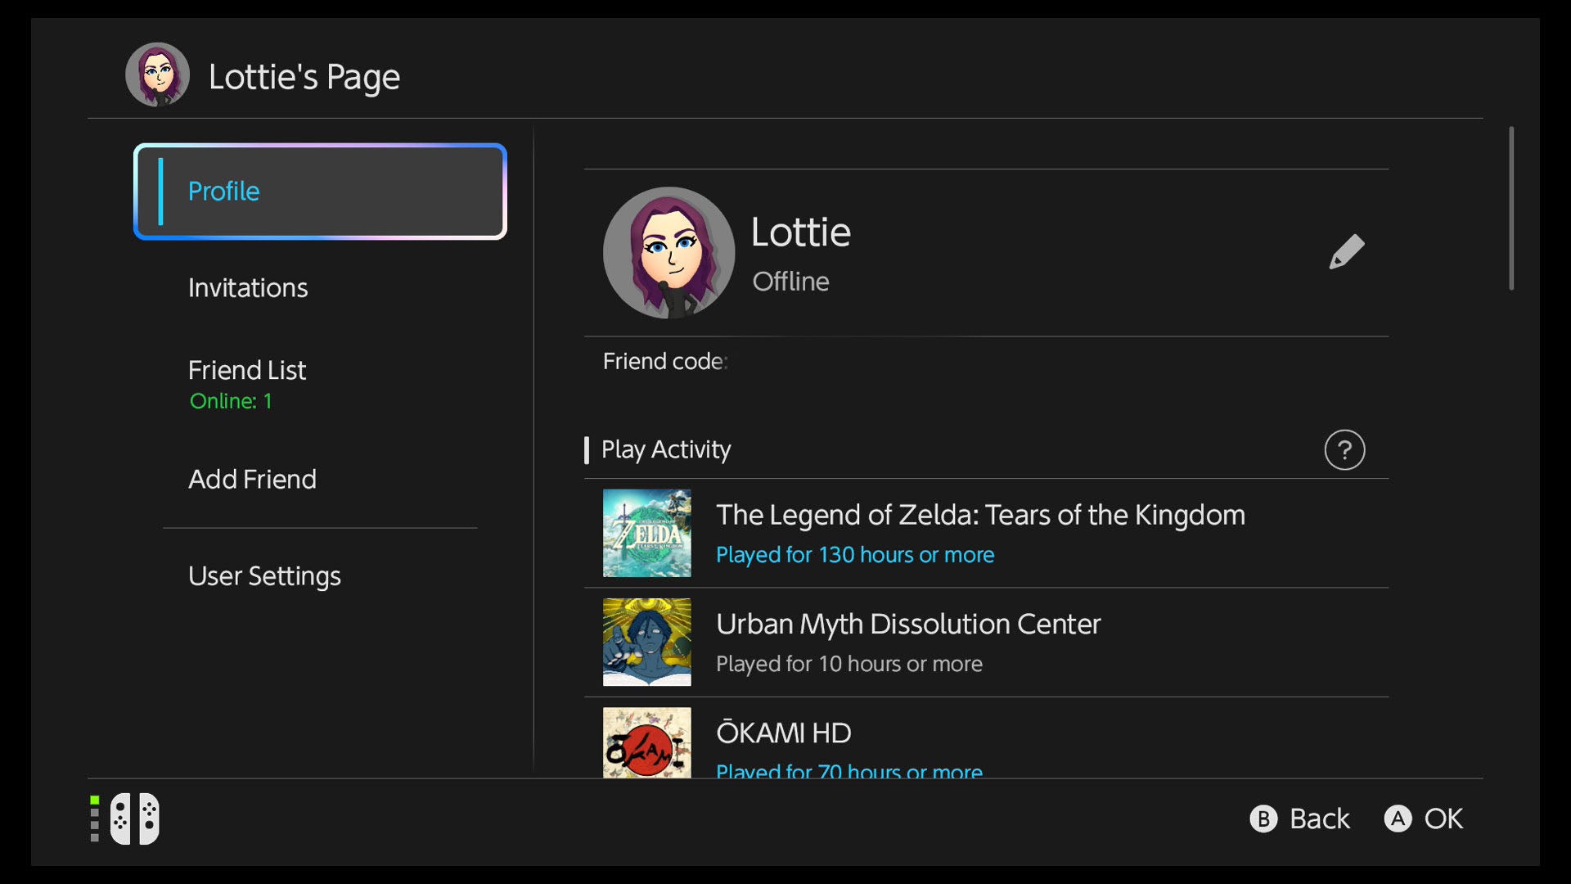1571x884 pixels.
Task: Select the Urban Myth Dissolution Center cover art
Action: (x=646, y=642)
